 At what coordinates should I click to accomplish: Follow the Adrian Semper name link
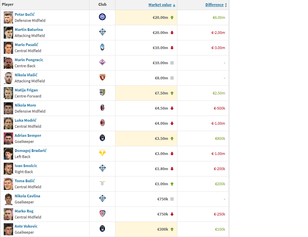(28, 135)
